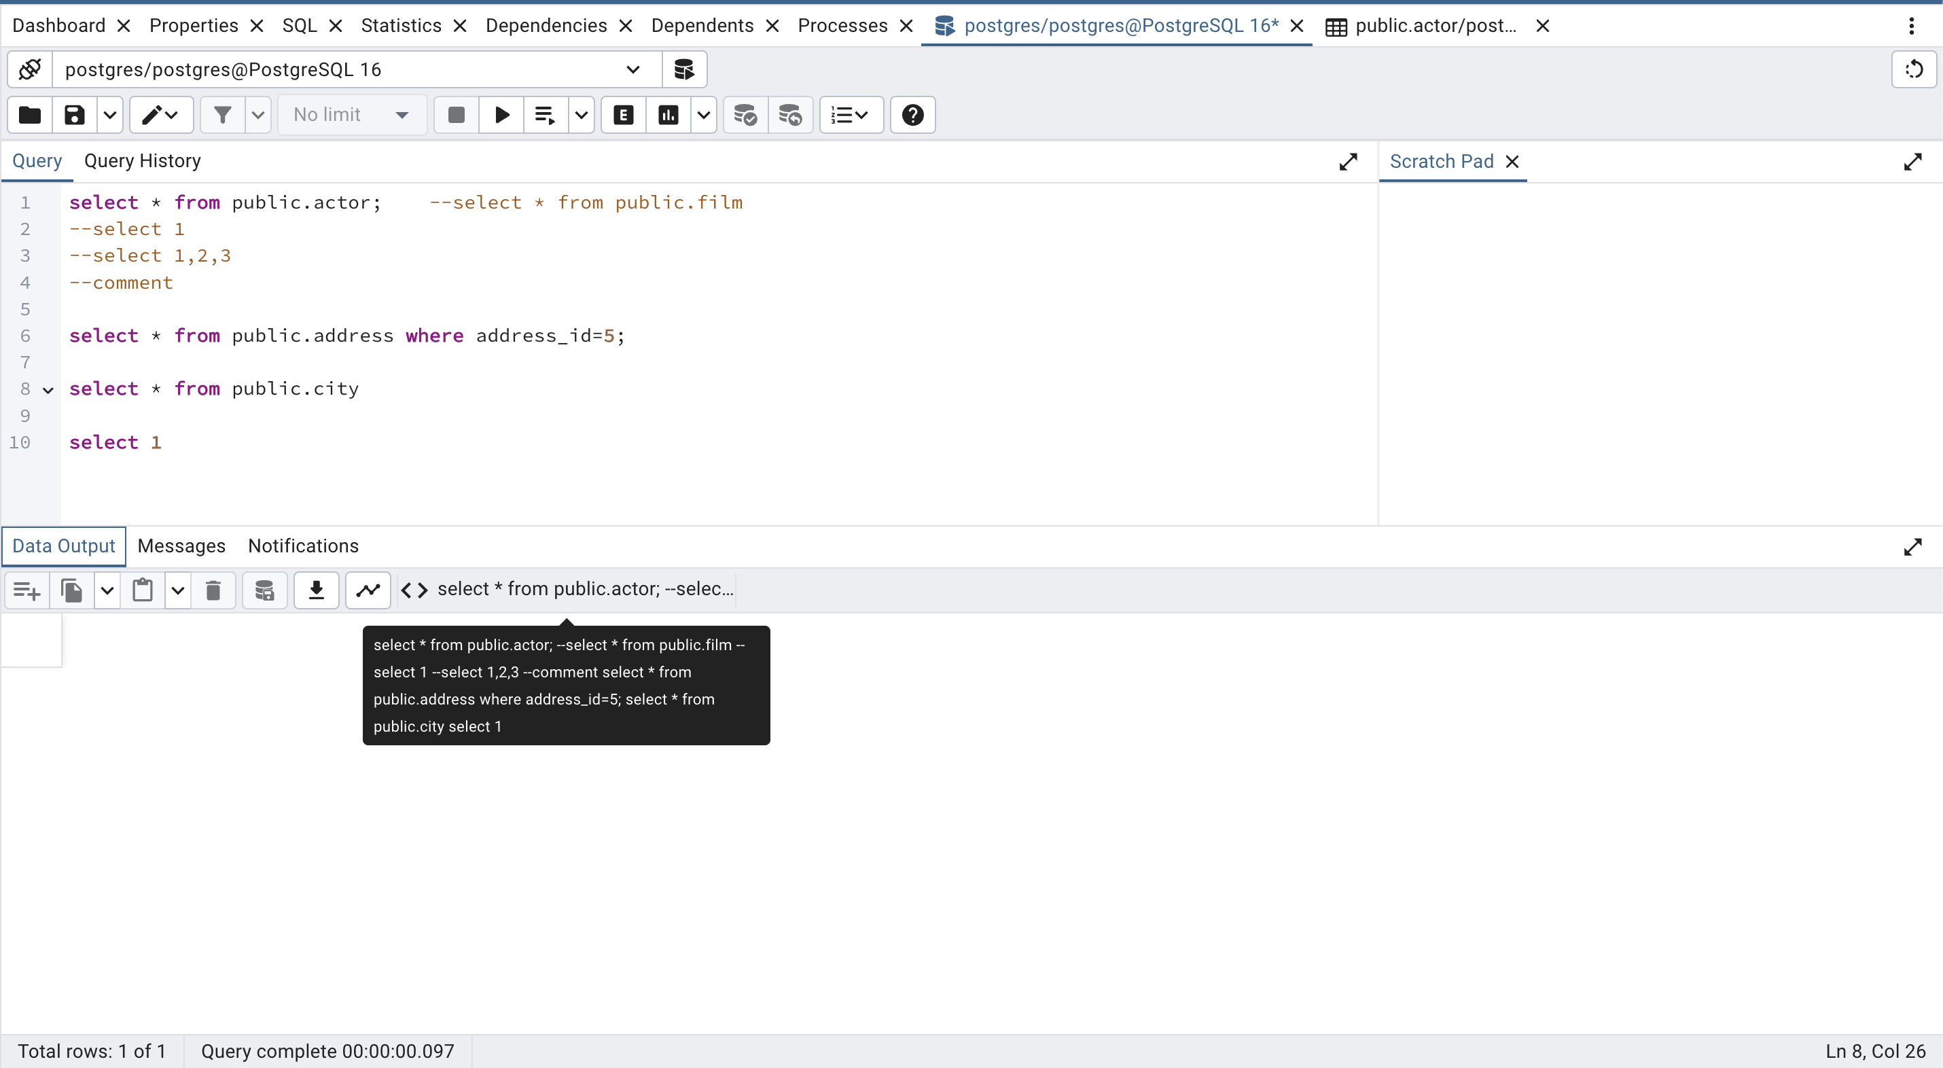Close the Scratch Pad panel
This screenshot has width=1943, height=1068.
[x=1512, y=162]
